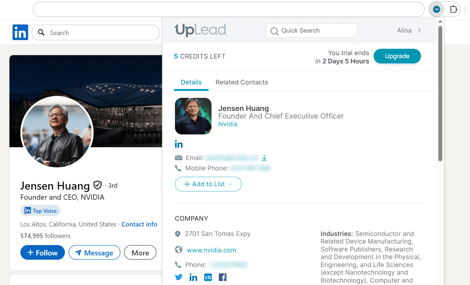Click the email download arrow icon
470x285 pixels.
pyautogui.click(x=264, y=158)
